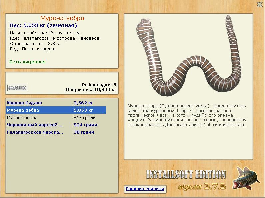Image resolution: width=265 pixels, height=198 pixels.
Task: Click the Мурена-зебра title heading
Action: tap(62, 18)
